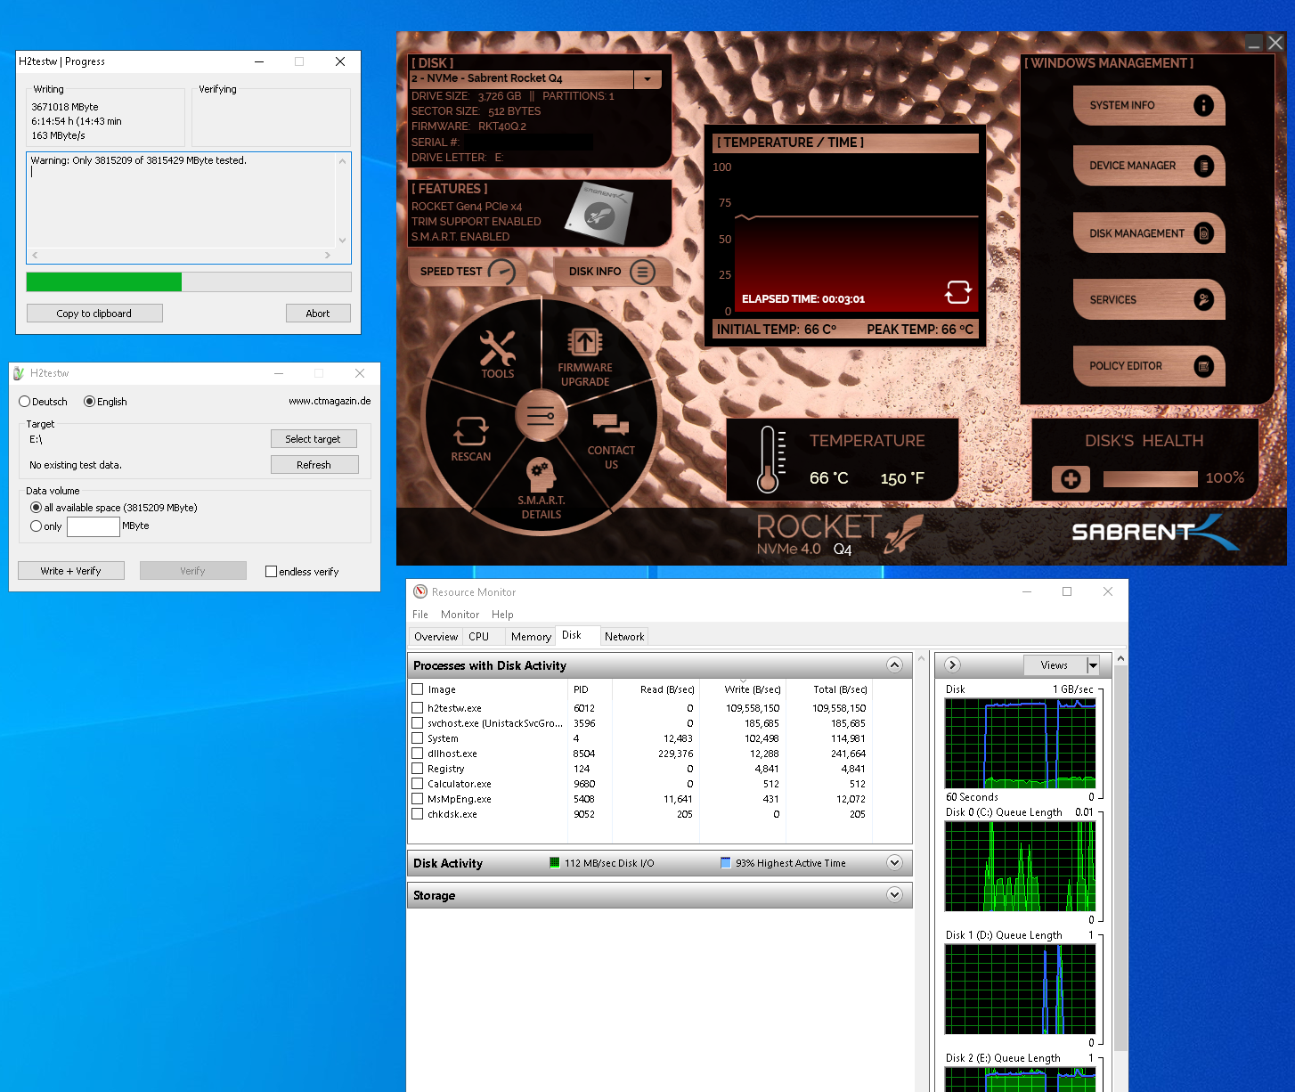
Task: Click the Write (B/sec) column header
Action: [743, 689]
